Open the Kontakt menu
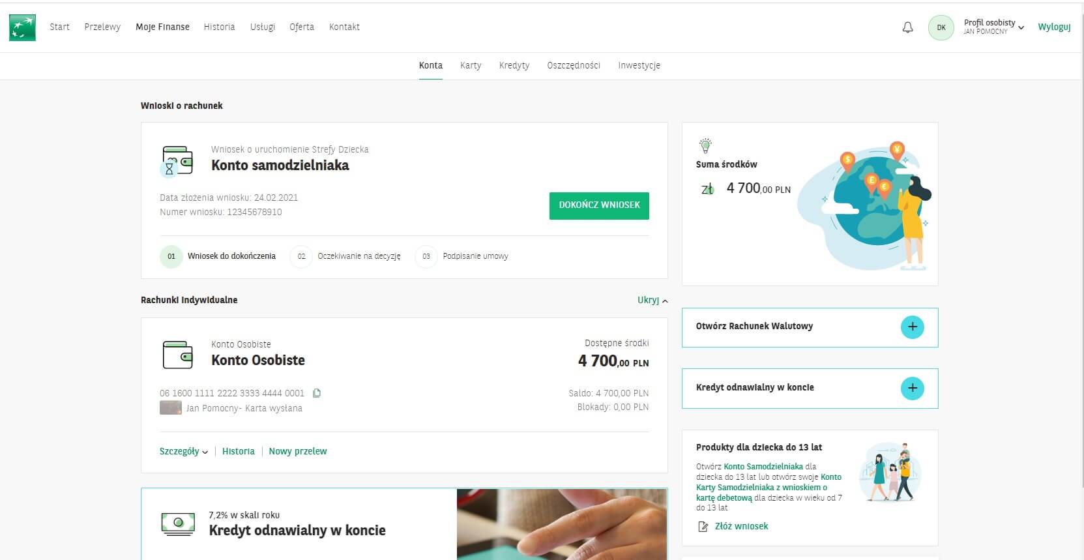This screenshot has height=560, width=1084. tap(344, 27)
